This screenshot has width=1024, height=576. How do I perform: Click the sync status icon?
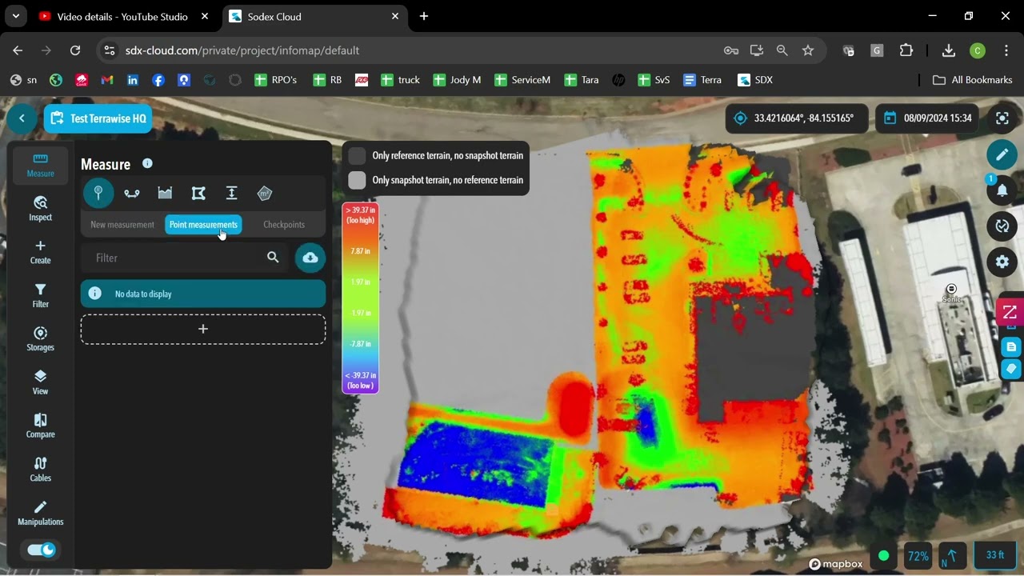[1002, 226]
